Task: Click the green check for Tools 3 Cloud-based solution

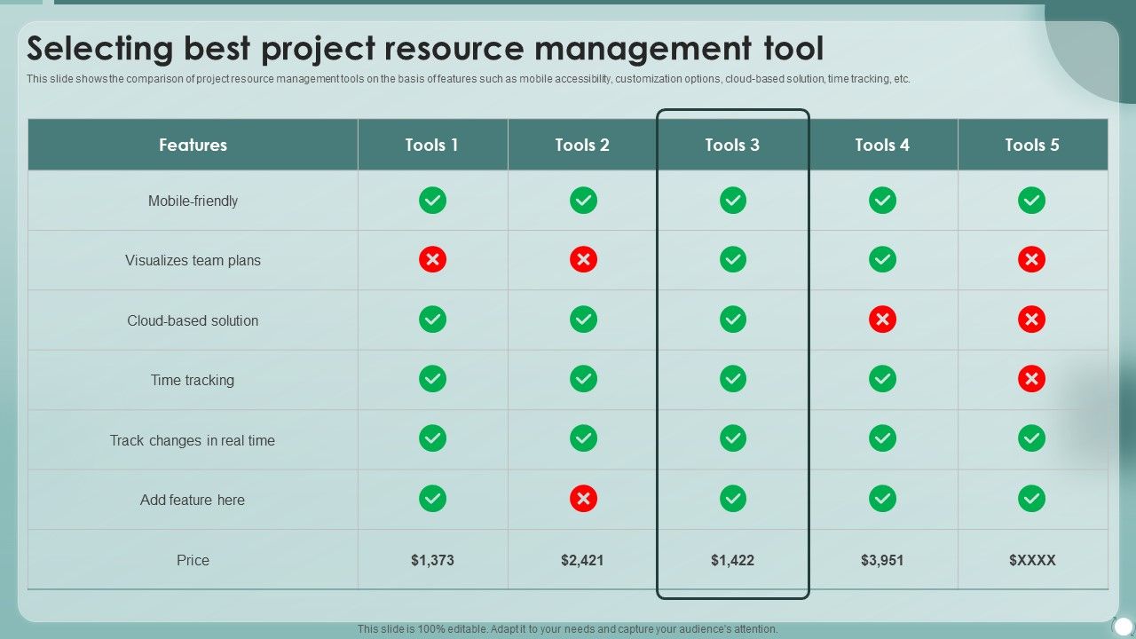Action: pyautogui.click(x=732, y=319)
